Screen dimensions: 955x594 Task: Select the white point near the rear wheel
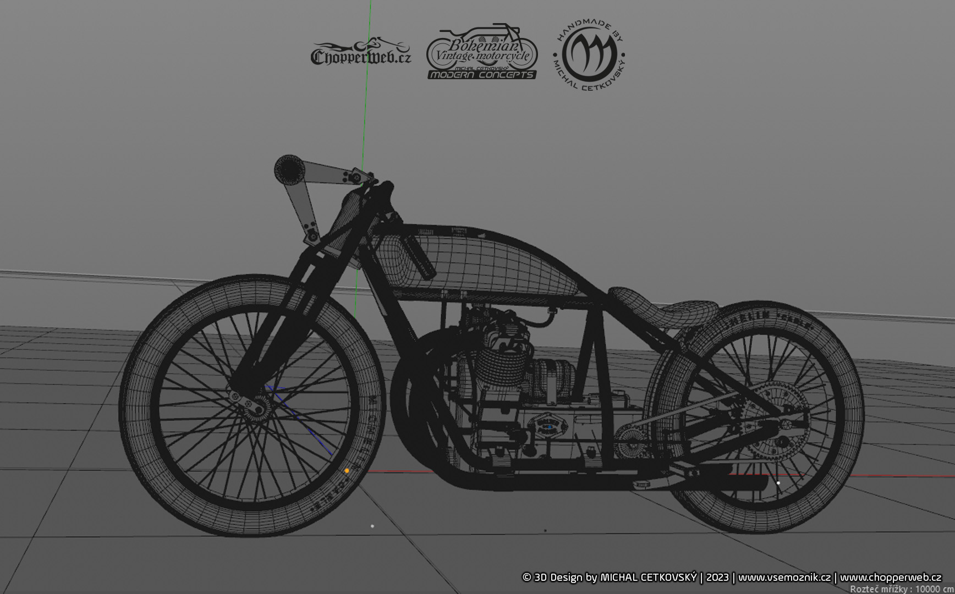click(778, 483)
